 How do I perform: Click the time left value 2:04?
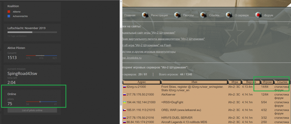pyautogui.click(x=12, y=82)
